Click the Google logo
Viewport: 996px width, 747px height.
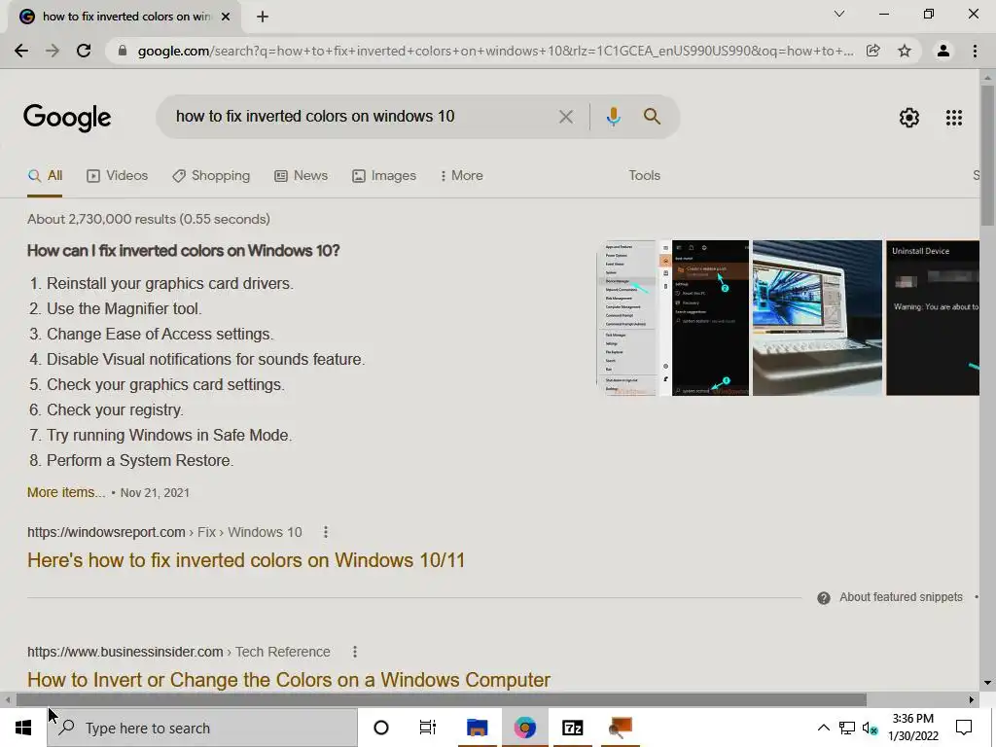point(67,118)
